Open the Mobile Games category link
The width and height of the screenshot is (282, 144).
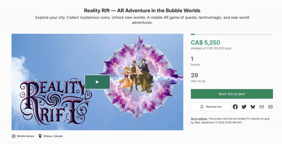pos(26,136)
